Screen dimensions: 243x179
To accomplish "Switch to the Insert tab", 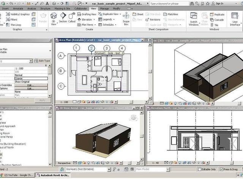I will click(5, 8).
